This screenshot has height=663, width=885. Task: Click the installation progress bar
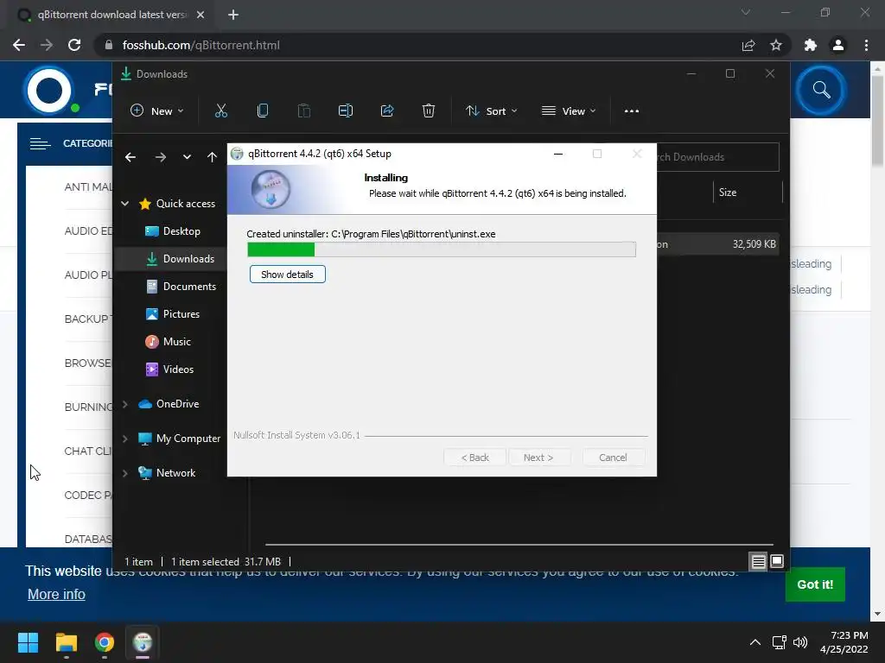[442, 249]
